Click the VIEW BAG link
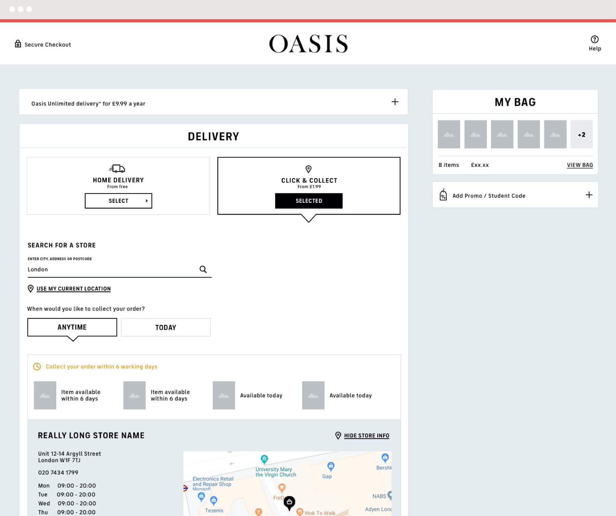616x516 pixels. [580, 165]
